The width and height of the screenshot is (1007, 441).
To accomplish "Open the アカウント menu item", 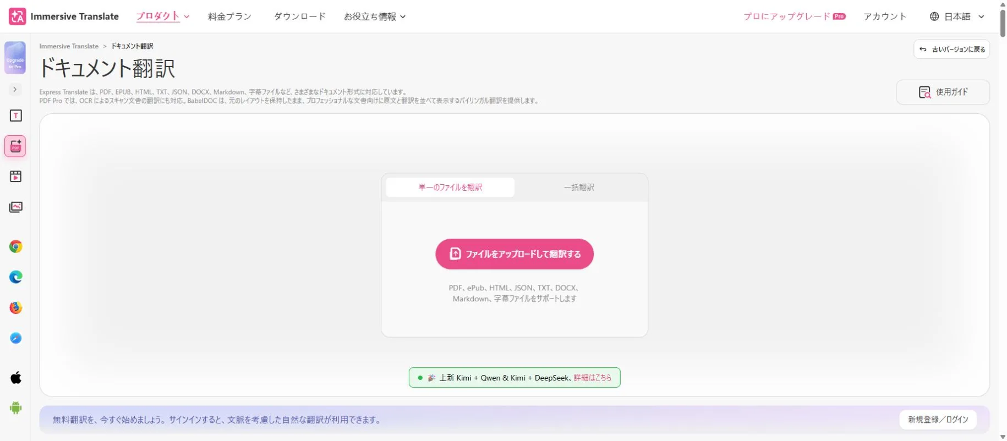I will (x=885, y=16).
